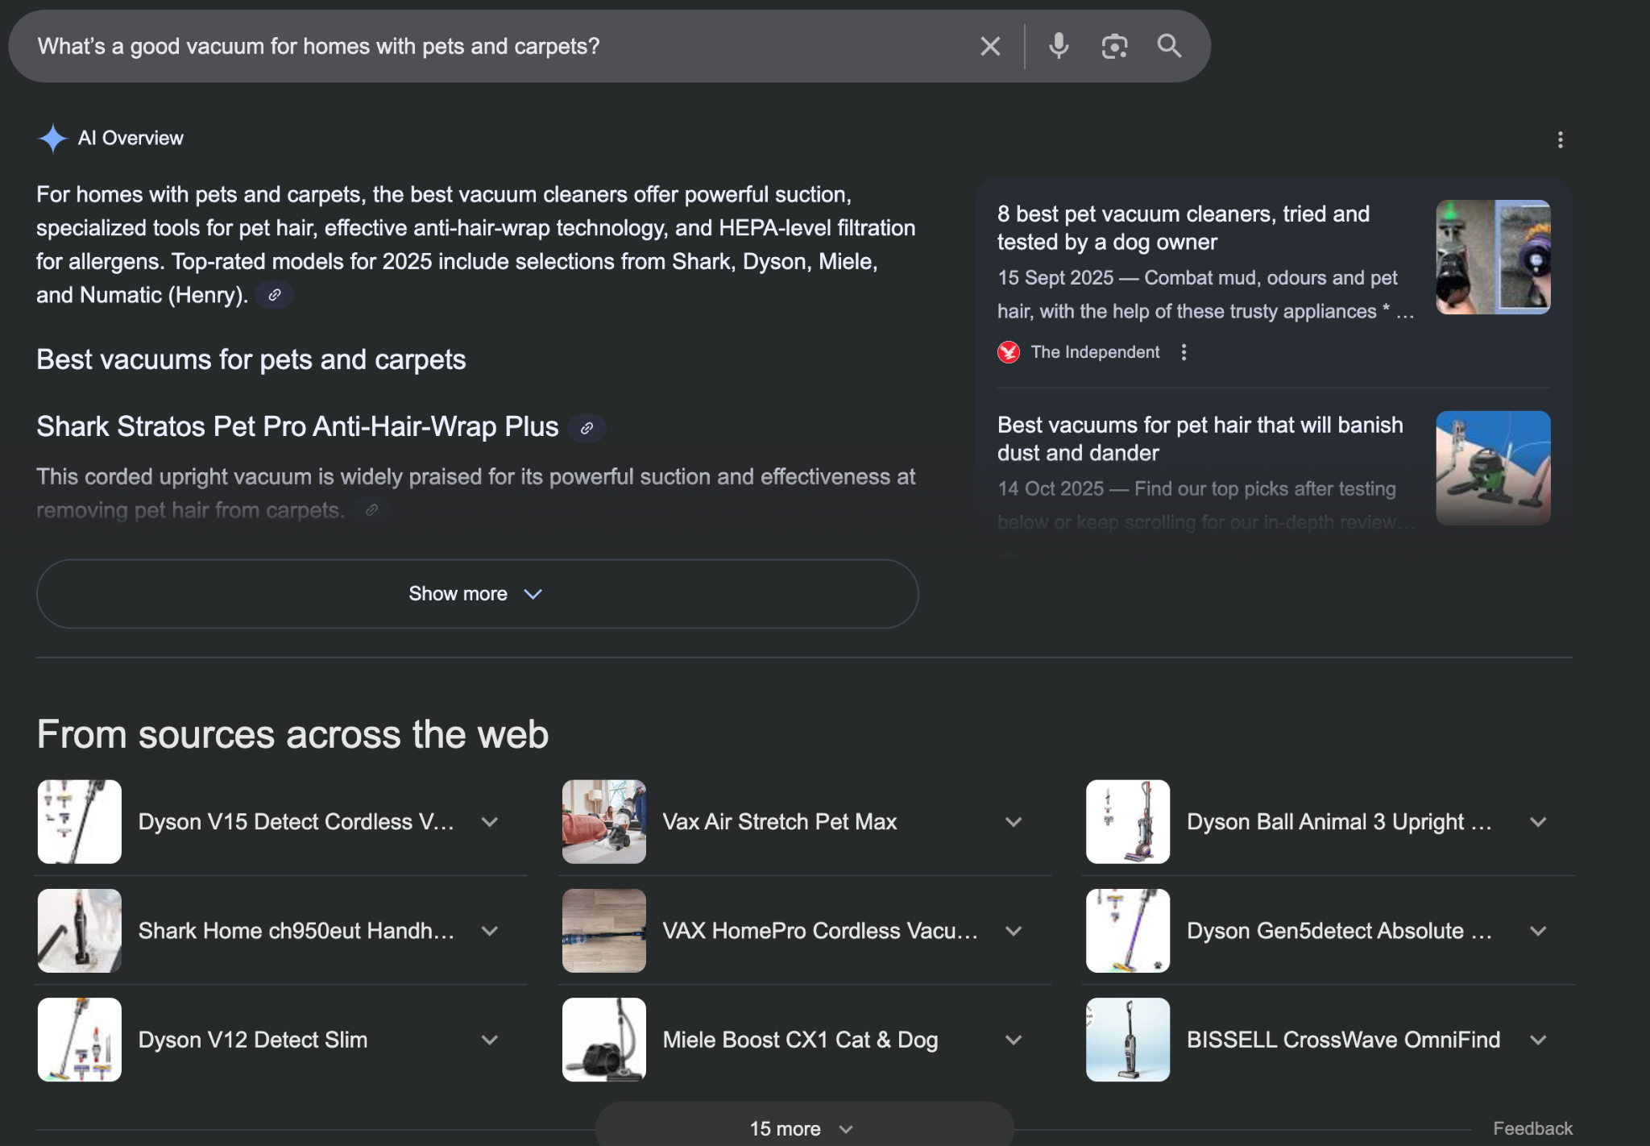Click Dyson Ball Animal 3 Upright thumbnail
The height and width of the screenshot is (1146, 1650).
pos(1127,821)
